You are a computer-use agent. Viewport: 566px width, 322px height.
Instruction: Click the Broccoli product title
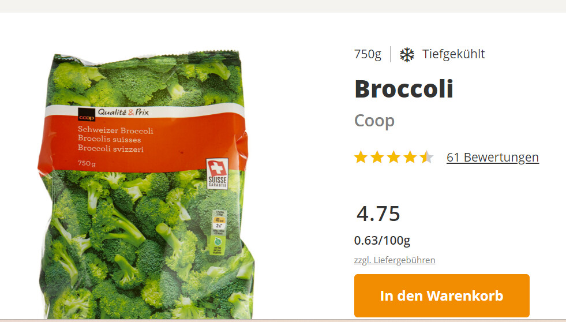coord(404,89)
